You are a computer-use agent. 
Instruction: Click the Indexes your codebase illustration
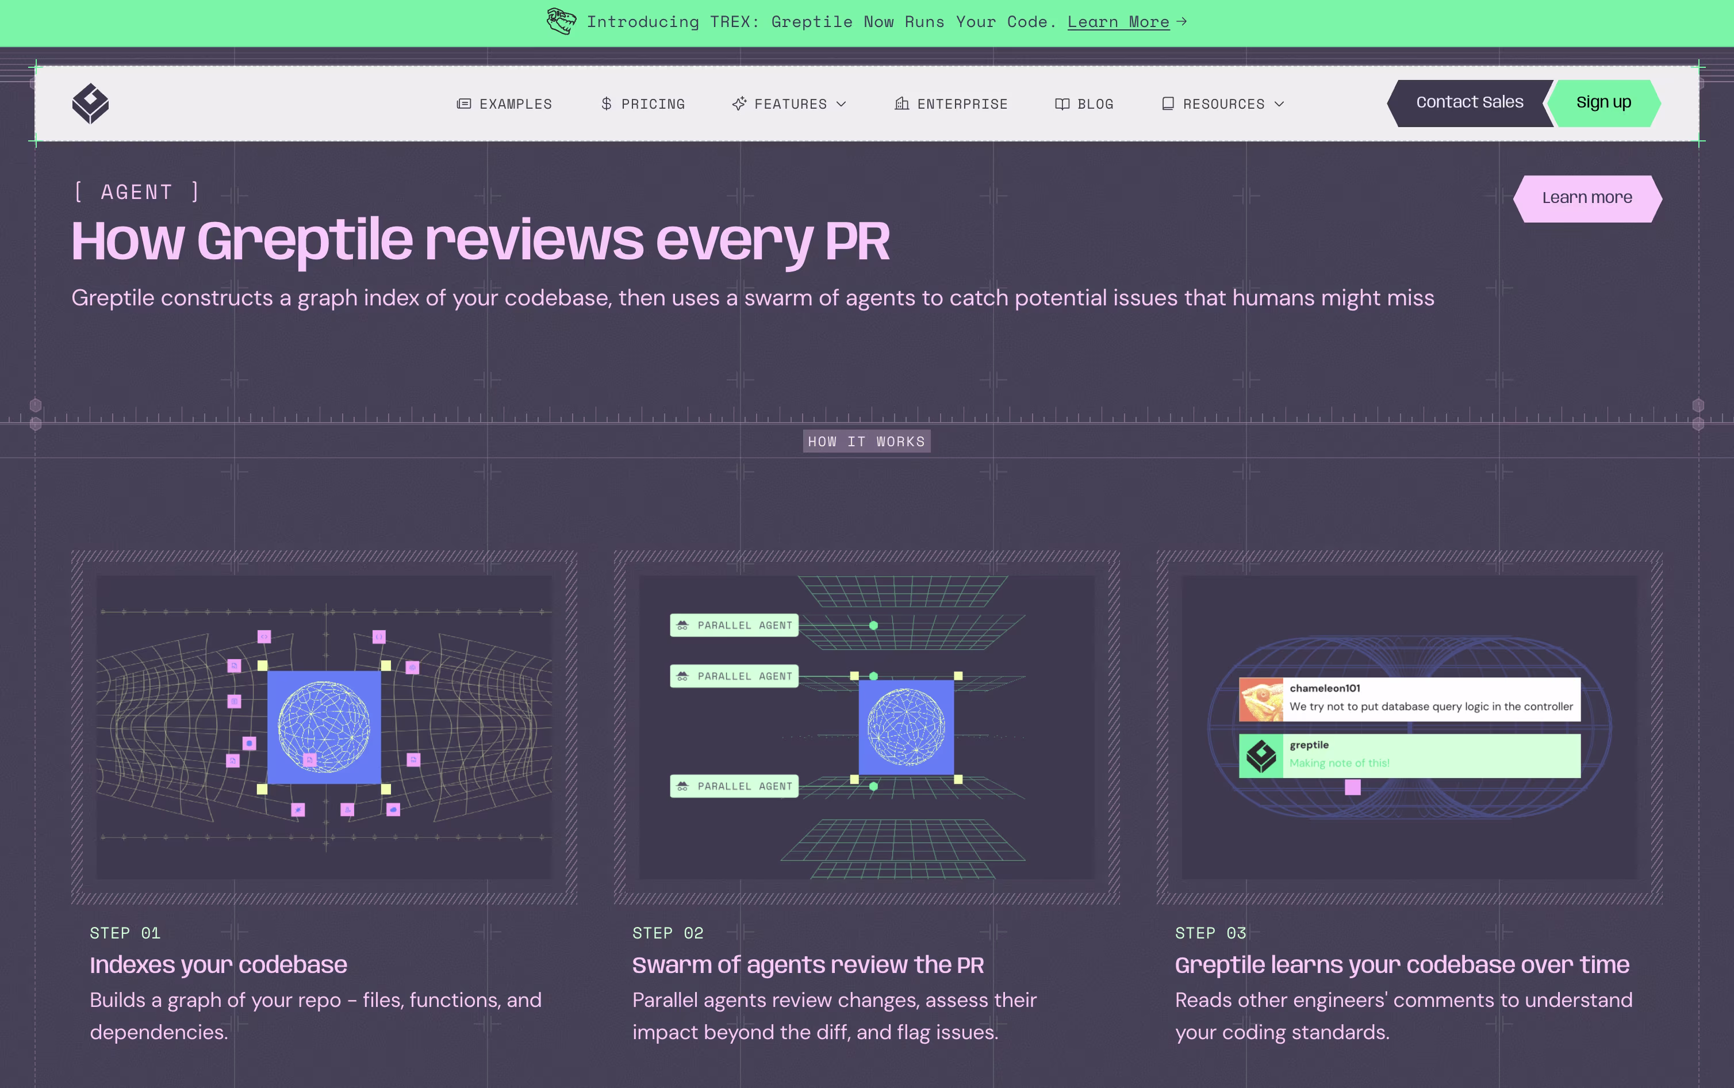click(x=324, y=727)
